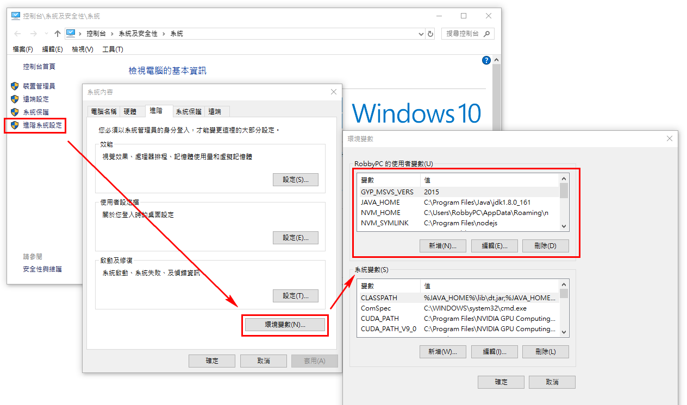This screenshot has height=405, width=687.
Task: Click 設定(E)... button under 使用者設定檔
Action: coord(296,238)
